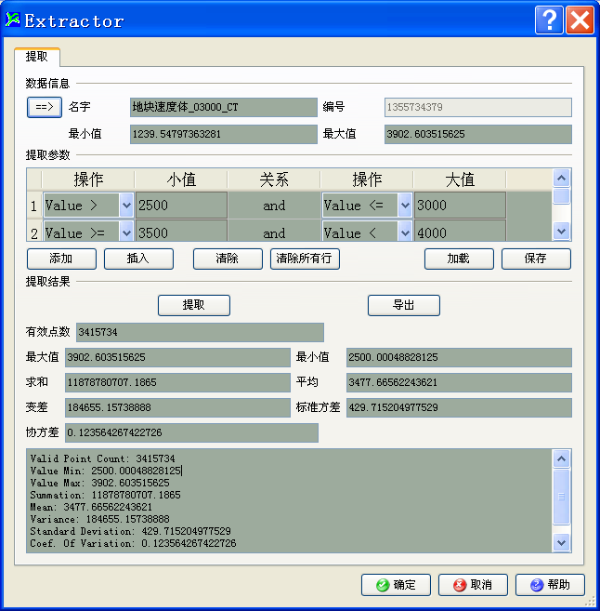The width and height of the screenshot is (600, 611).
Task: Select the 有效点数 field 3415734
Action: (200, 332)
